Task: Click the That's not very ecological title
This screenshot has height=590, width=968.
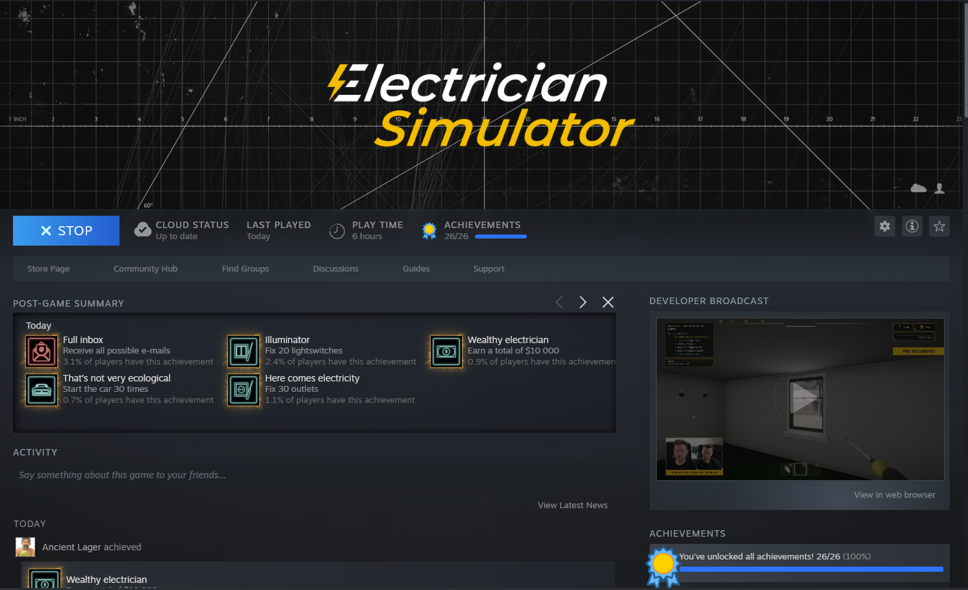Action: pyautogui.click(x=117, y=378)
